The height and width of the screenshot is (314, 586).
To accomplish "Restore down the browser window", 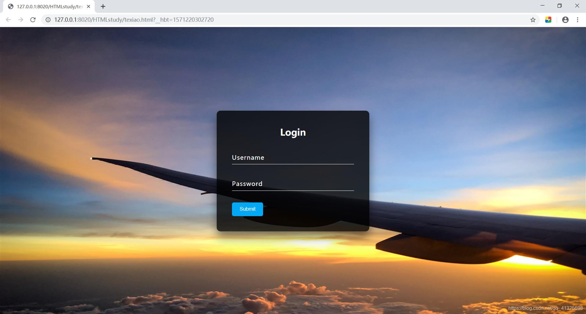I will (x=559, y=6).
